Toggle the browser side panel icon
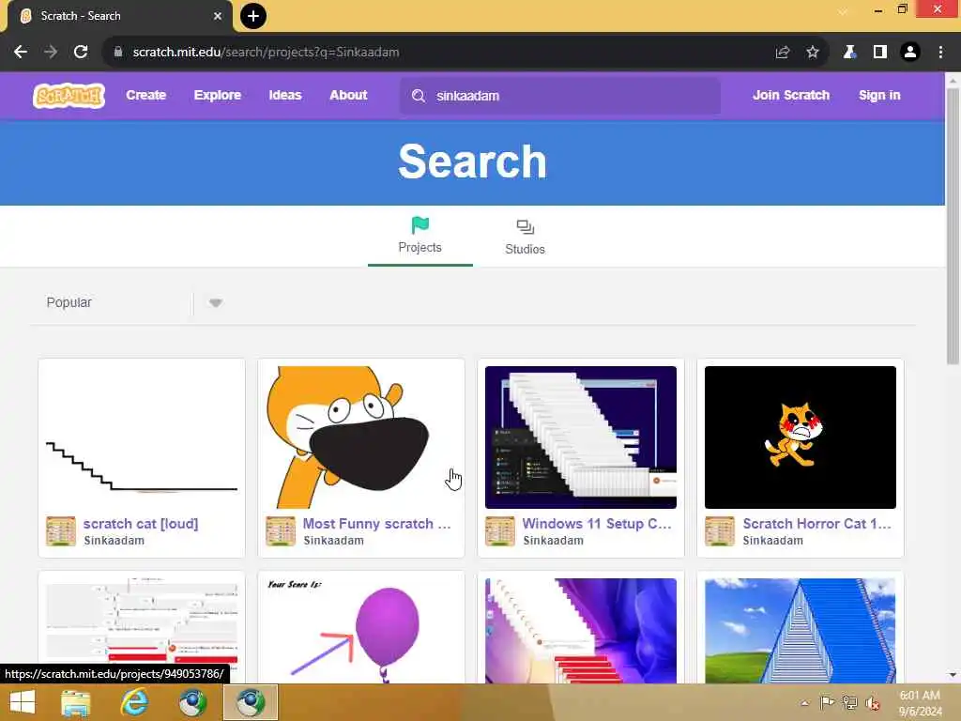The width and height of the screenshot is (961, 721). point(880,53)
